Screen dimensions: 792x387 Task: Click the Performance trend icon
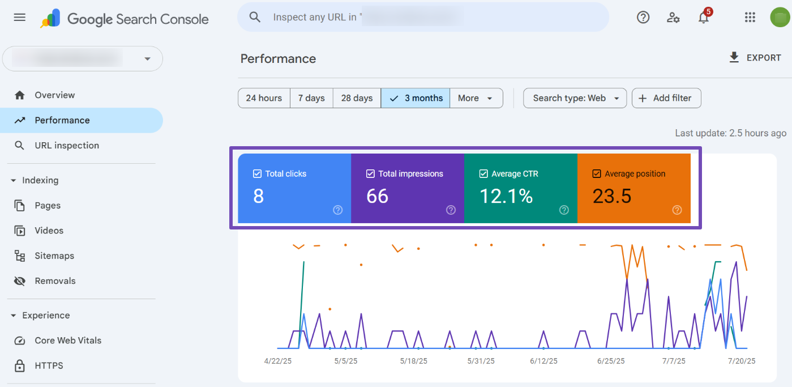pos(20,120)
